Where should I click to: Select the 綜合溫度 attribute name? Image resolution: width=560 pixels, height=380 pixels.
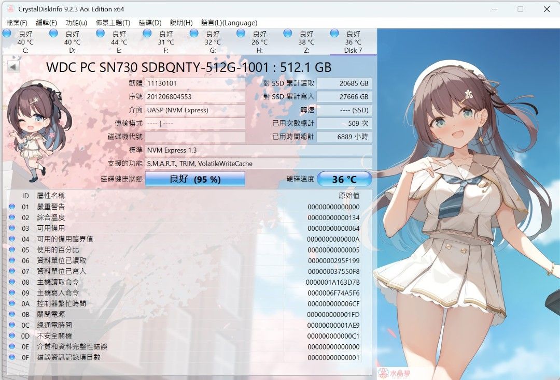pos(51,217)
